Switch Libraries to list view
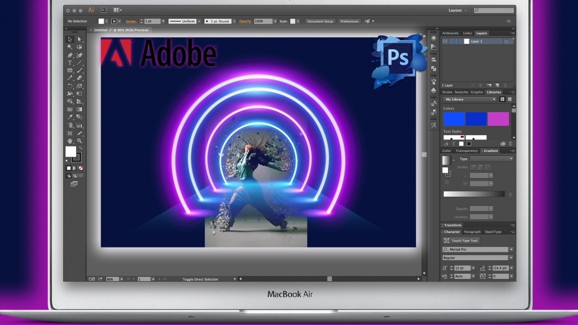The height and width of the screenshot is (325, 578). point(510,99)
